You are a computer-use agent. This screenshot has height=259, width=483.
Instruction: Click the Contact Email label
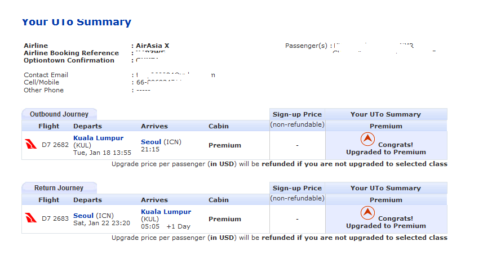click(x=46, y=75)
